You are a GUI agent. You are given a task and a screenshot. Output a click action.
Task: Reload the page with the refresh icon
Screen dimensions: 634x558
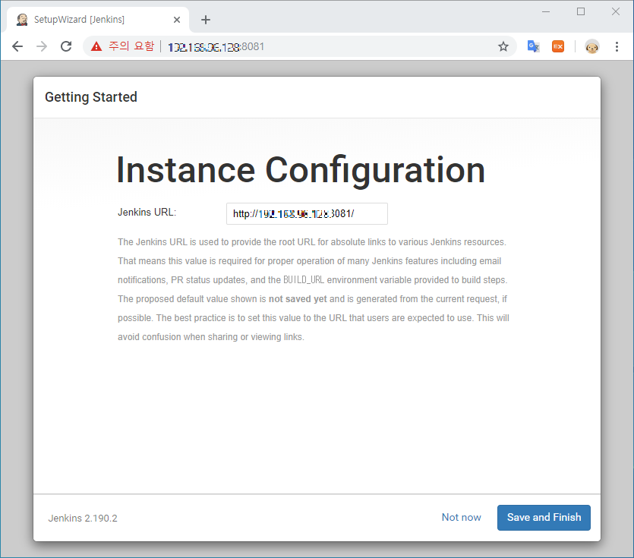tap(66, 46)
